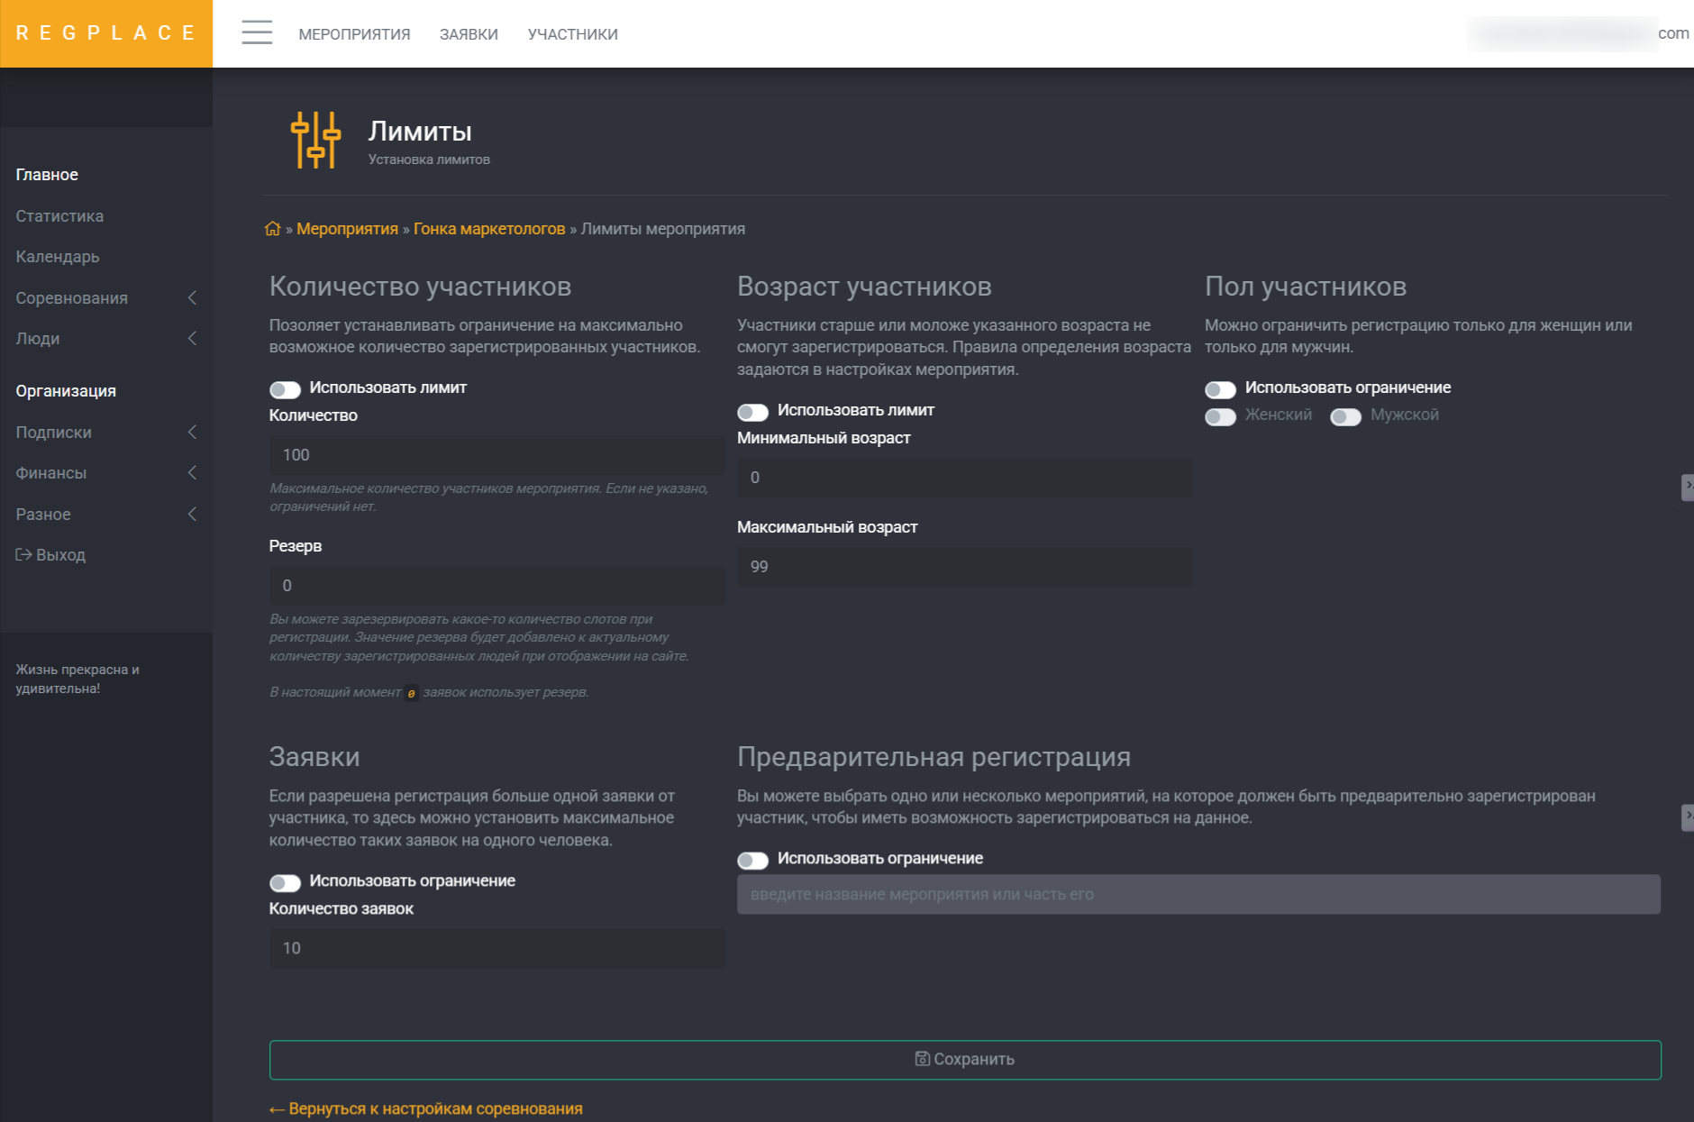The height and width of the screenshot is (1122, 1694).
Task: Click Гонка маркетологов breadcrumb link
Action: (x=489, y=229)
